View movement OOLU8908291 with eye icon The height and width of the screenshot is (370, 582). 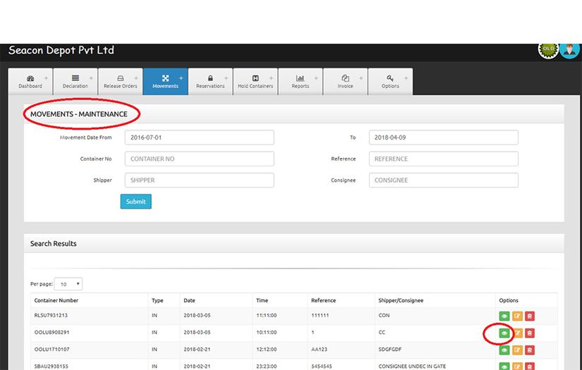point(504,333)
